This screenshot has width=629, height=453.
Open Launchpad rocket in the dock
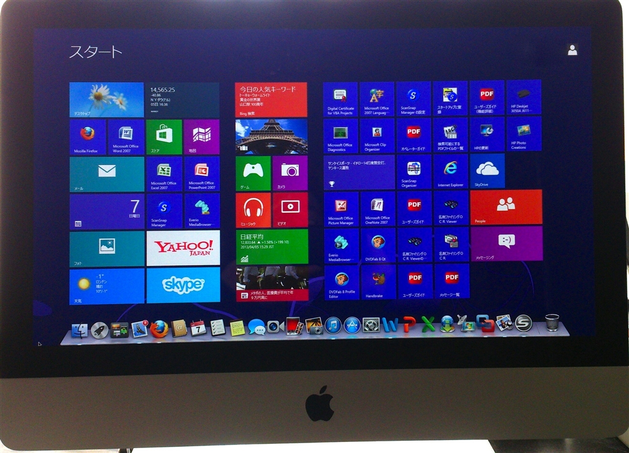click(99, 330)
